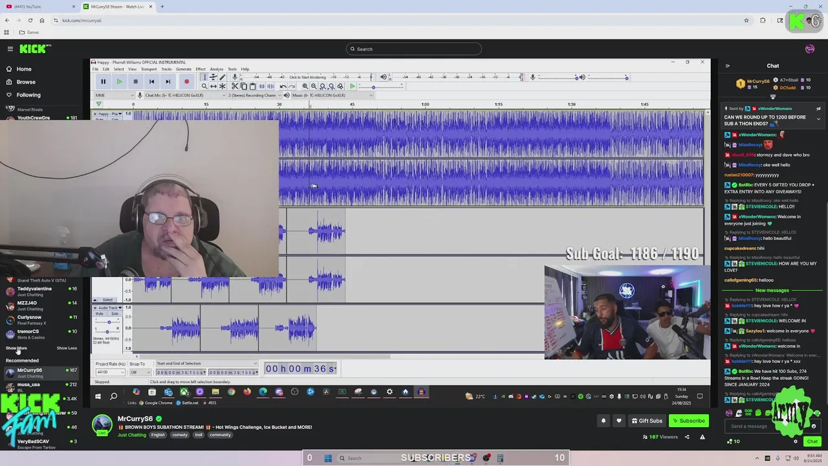Mute the Audio Track

pyautogui.click(x=100, y=314)
